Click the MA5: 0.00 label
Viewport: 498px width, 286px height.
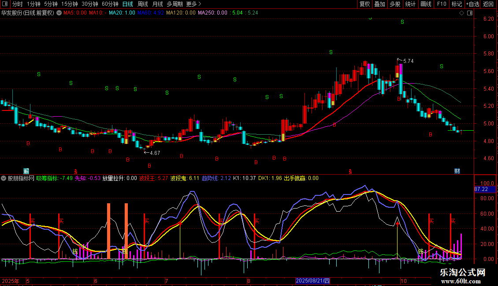click(75, 13)
